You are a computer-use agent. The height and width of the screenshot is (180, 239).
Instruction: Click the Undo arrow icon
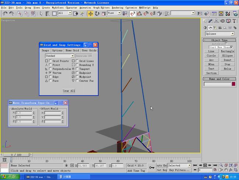click(x=5, y=14)
